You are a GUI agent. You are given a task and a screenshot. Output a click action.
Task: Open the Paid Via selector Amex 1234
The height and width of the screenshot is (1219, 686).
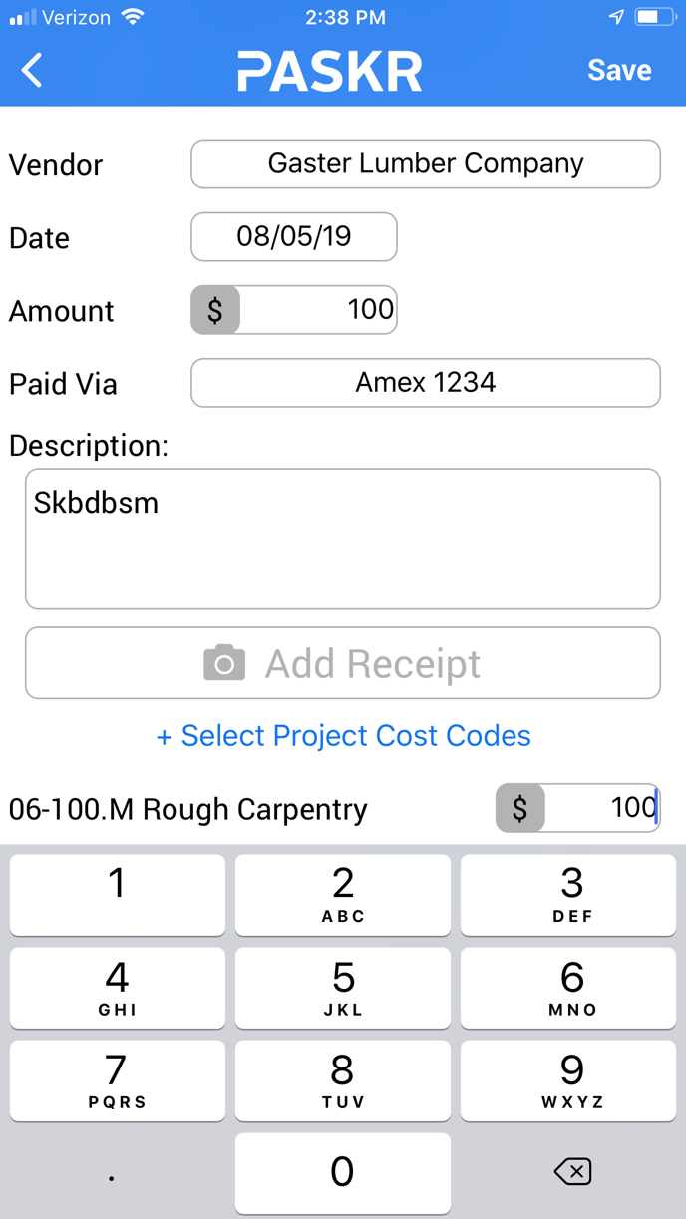tap(426, 383)
